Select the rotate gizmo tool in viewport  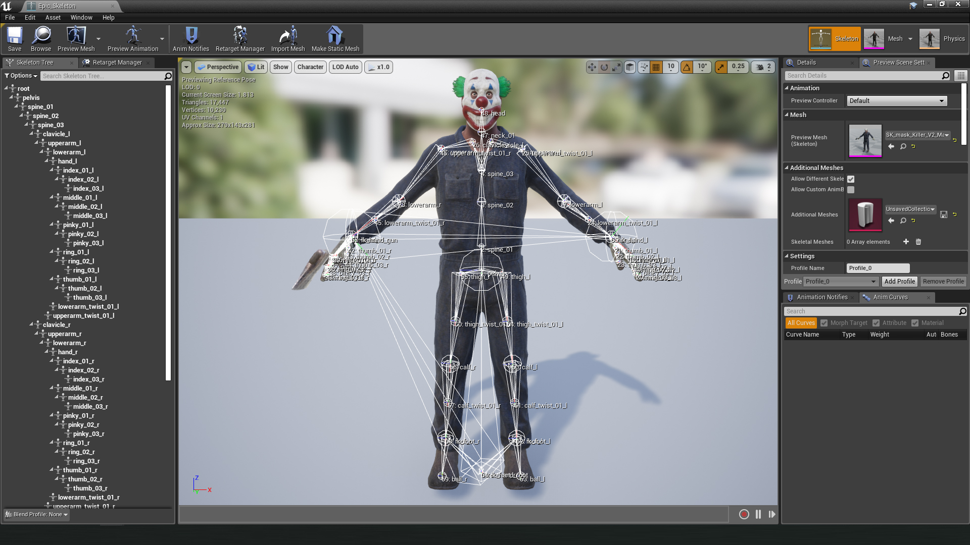[x=604, y=67]
